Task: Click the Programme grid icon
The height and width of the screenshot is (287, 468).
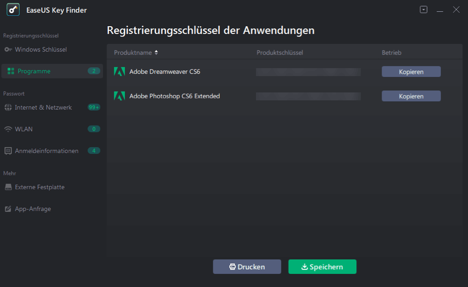Action: click(11, 71)
